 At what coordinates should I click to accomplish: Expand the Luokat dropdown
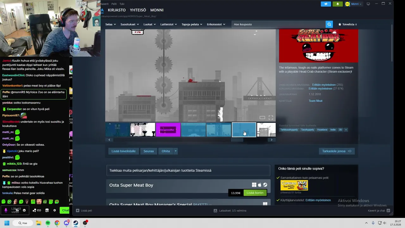[x=149, y=24]
